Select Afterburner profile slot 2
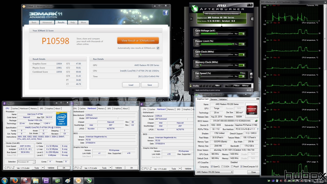This screenshot has height=184, width=327. (204, 86)
